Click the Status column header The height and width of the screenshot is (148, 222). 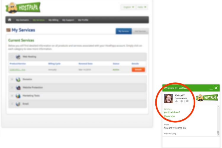click(116, 64)
